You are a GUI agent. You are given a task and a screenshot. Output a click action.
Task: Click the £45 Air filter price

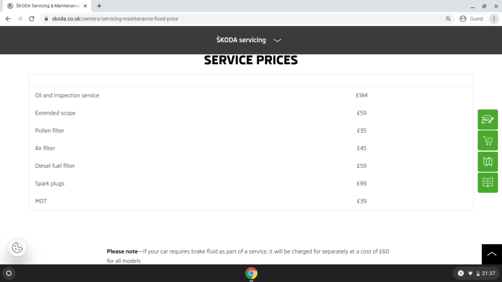click(362, 148)
